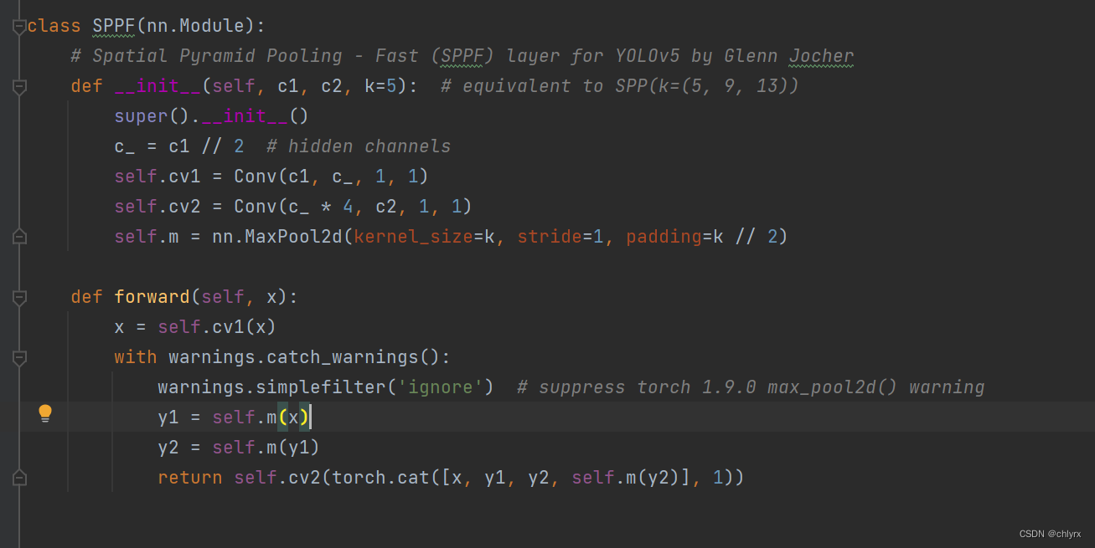Click the CSDN @chlyrx watermark text

coord(1049,533)
